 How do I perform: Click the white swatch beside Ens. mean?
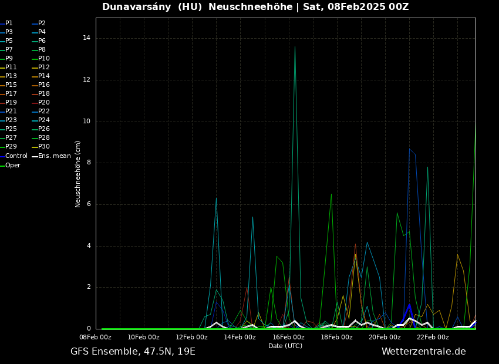[x=35, y=156]
